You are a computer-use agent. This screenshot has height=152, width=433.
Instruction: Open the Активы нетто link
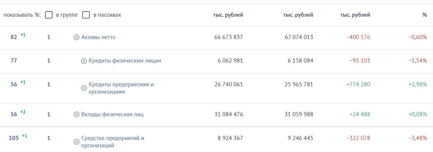98,37
